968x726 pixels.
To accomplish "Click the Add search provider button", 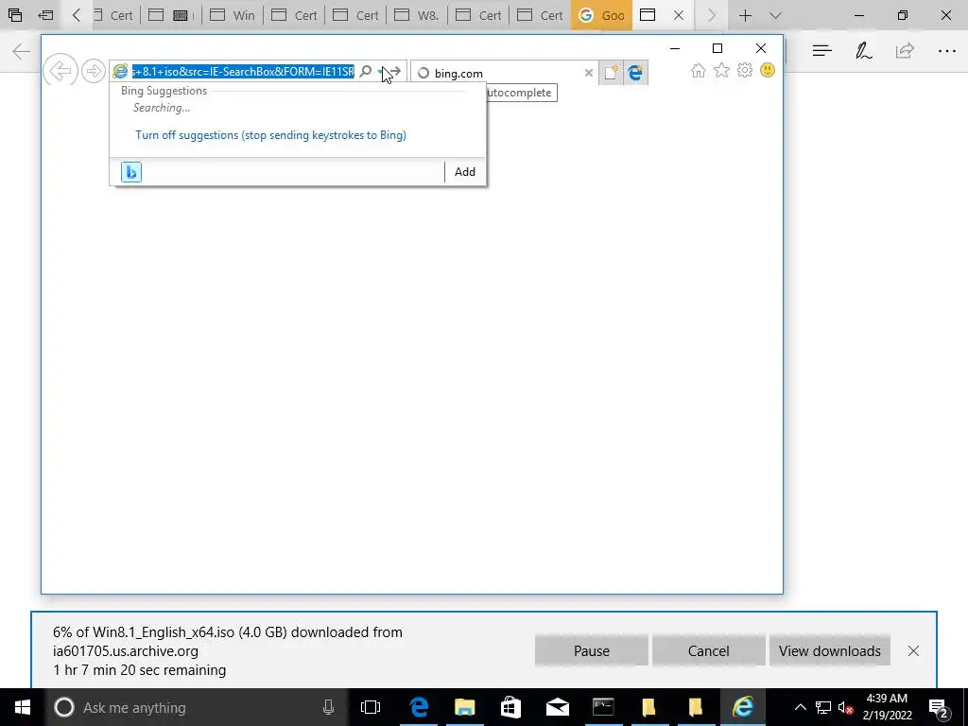I will [x=465, y=172].
